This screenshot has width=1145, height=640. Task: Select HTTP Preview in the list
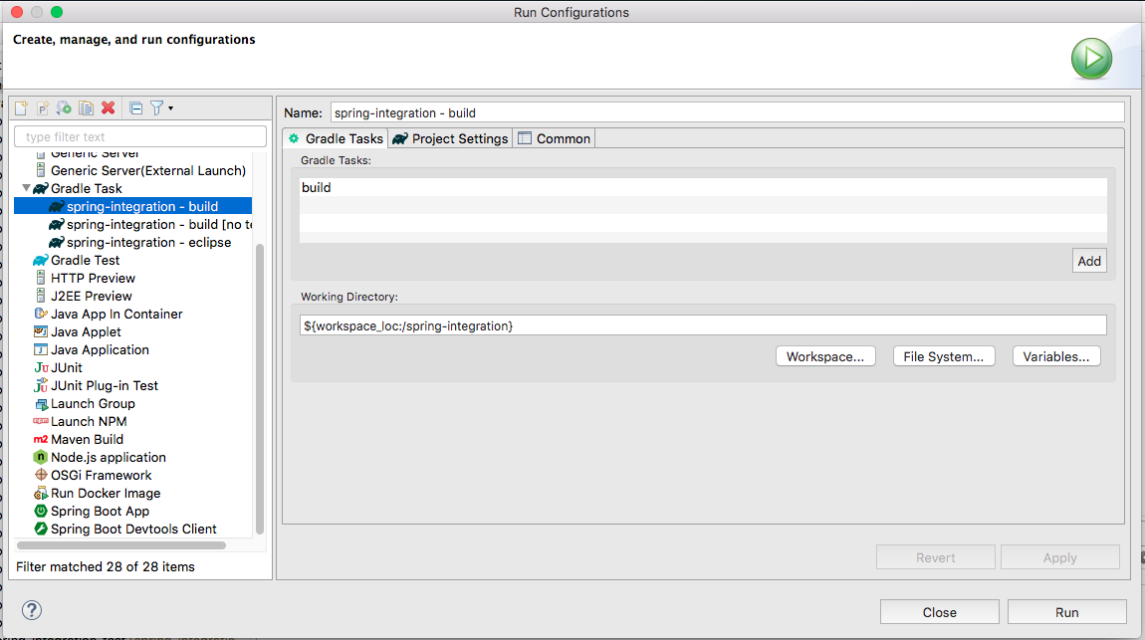93,278
